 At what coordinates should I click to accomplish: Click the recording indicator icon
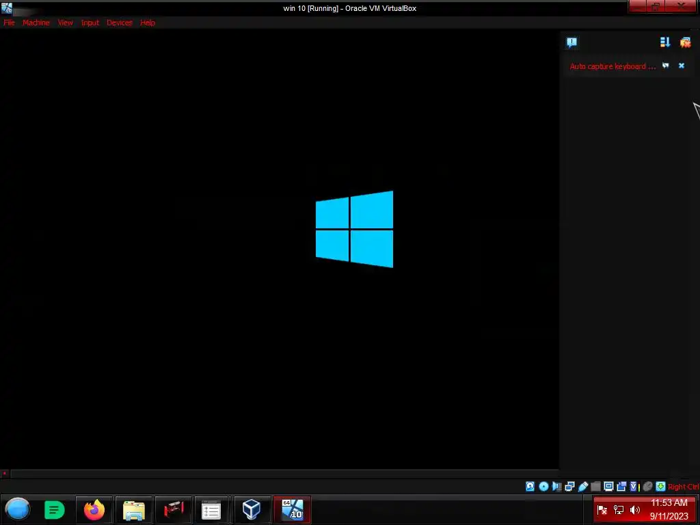click(621, 486)
